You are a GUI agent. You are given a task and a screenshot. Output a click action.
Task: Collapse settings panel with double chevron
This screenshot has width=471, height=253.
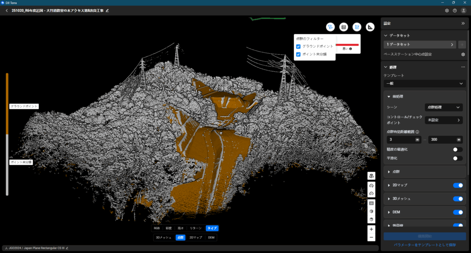point(463,23)
